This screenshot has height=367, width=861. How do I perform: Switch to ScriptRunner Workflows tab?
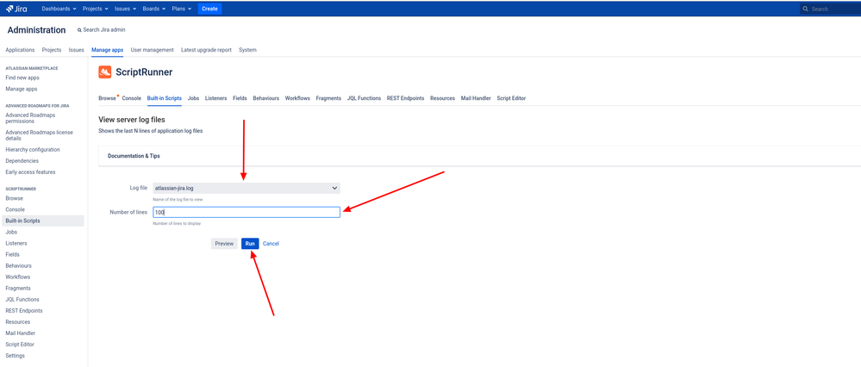pyautogui.click(x=297, y=98)
